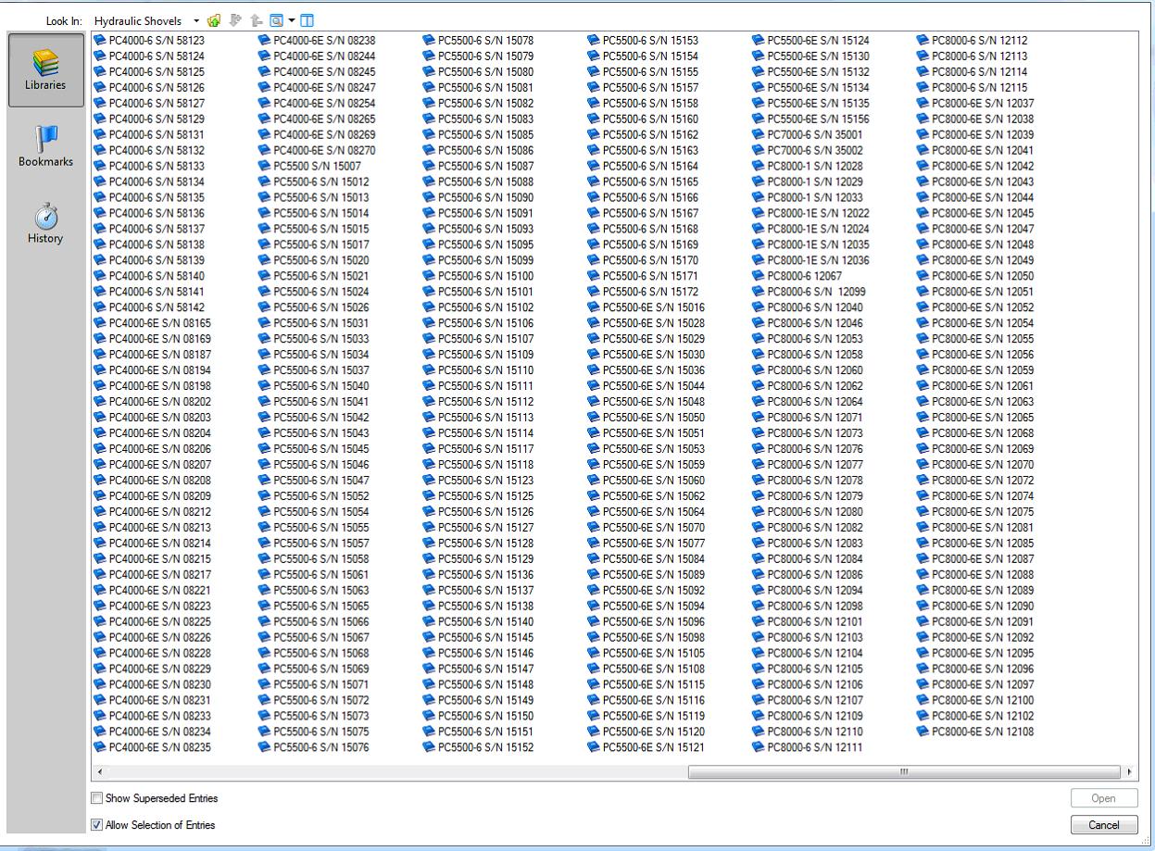This screenshot has width=1155, height=851.
Task: Select entry PC5500-6E S/N 15121
Action: (653, 747)
